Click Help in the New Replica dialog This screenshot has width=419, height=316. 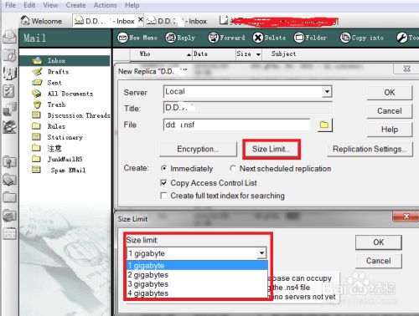pyautogui.click(x=390, y=130)
